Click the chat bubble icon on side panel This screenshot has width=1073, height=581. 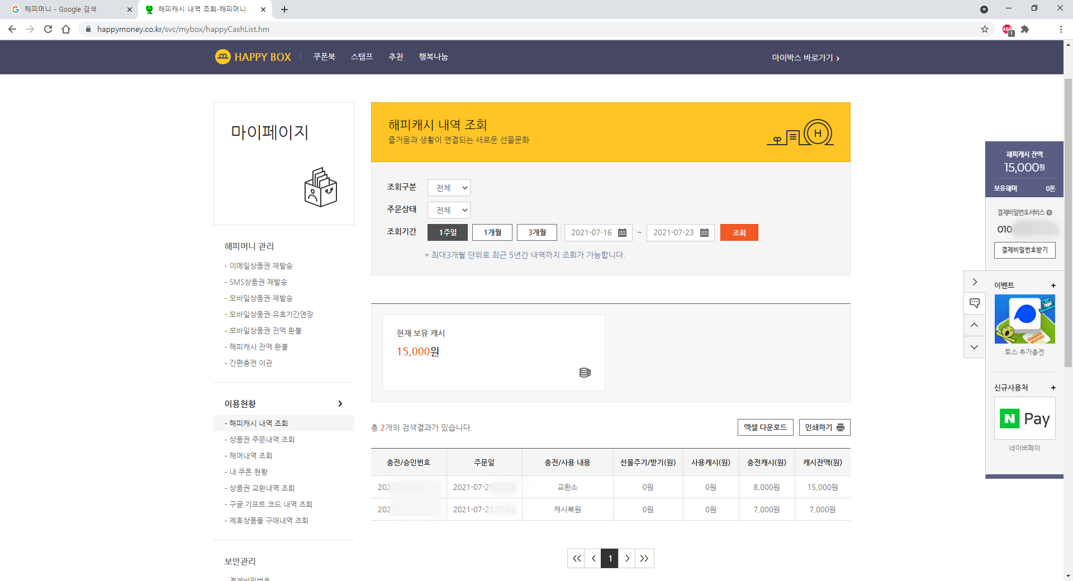[x=975, y=303]
